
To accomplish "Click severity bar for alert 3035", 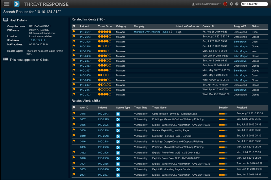I will click(x=223, y=147).
